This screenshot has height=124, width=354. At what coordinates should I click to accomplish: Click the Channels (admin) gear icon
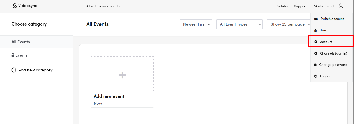pos(316,53)
